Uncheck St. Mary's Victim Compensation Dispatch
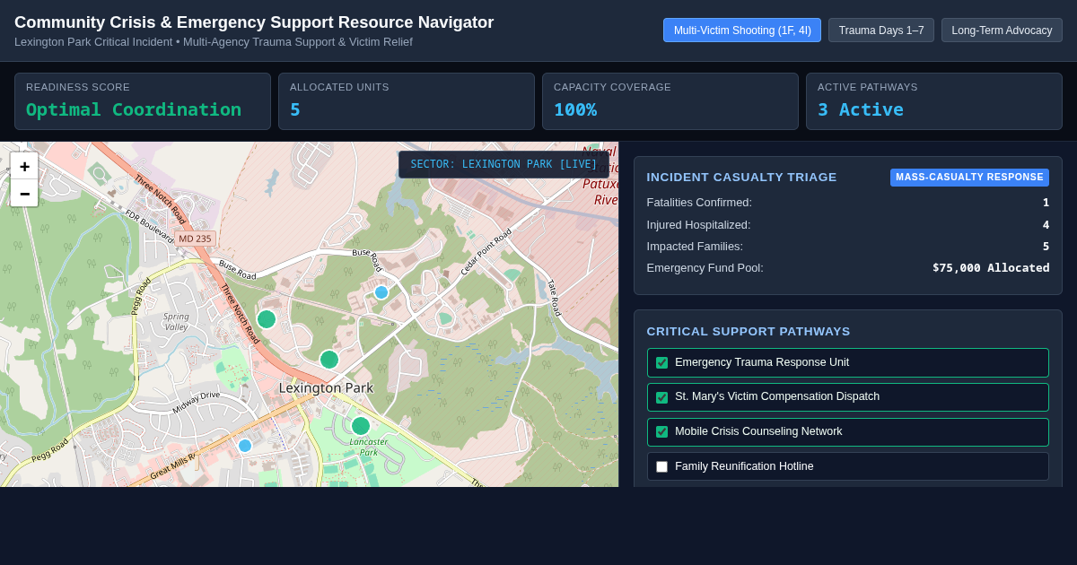This screenshot has height=565, width=1077. coord(661,397)
